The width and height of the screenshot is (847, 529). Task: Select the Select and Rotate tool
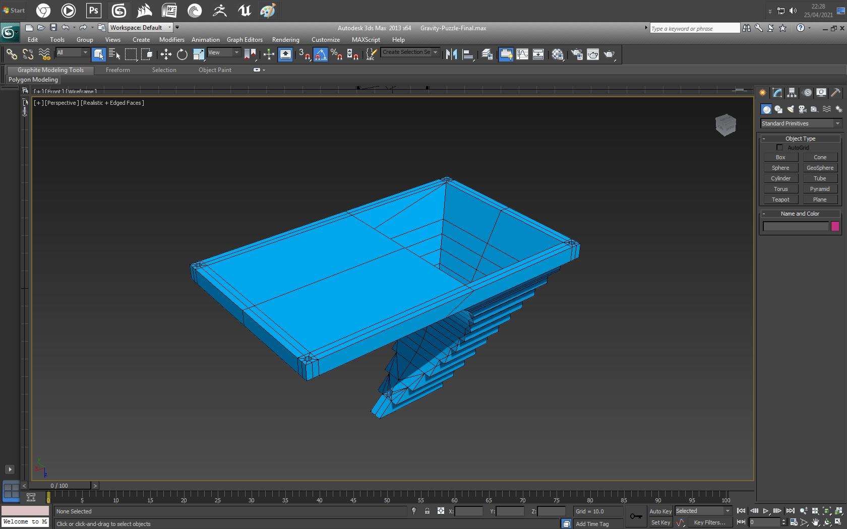(182, 54)
